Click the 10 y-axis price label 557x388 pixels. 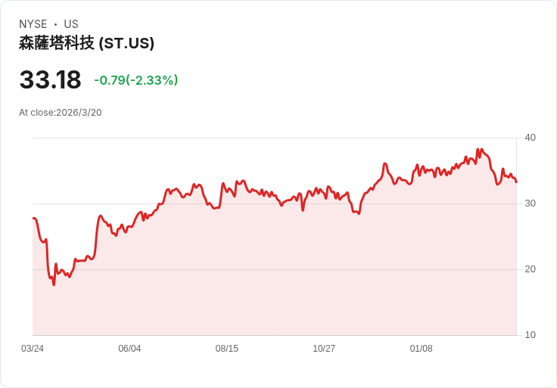pyautogui.click(x=530, y=335)
